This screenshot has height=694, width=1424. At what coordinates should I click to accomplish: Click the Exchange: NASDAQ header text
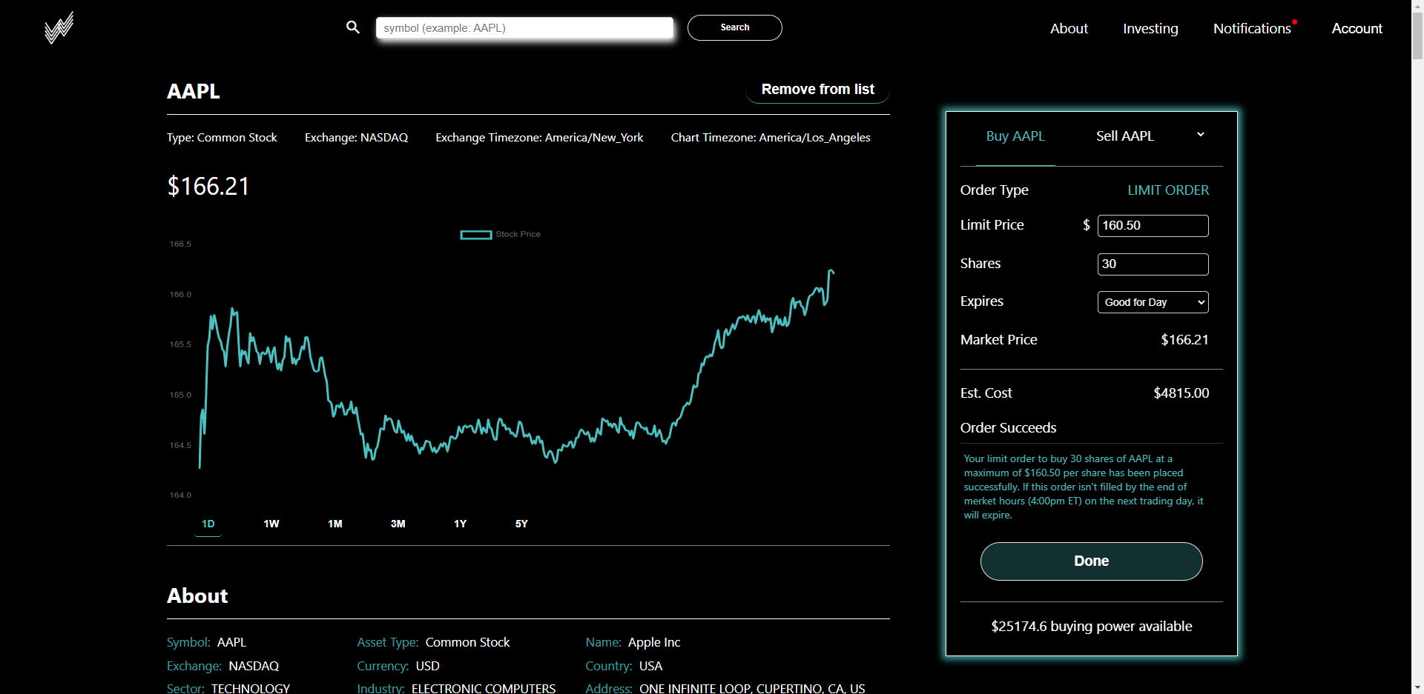tap(356, 138)
